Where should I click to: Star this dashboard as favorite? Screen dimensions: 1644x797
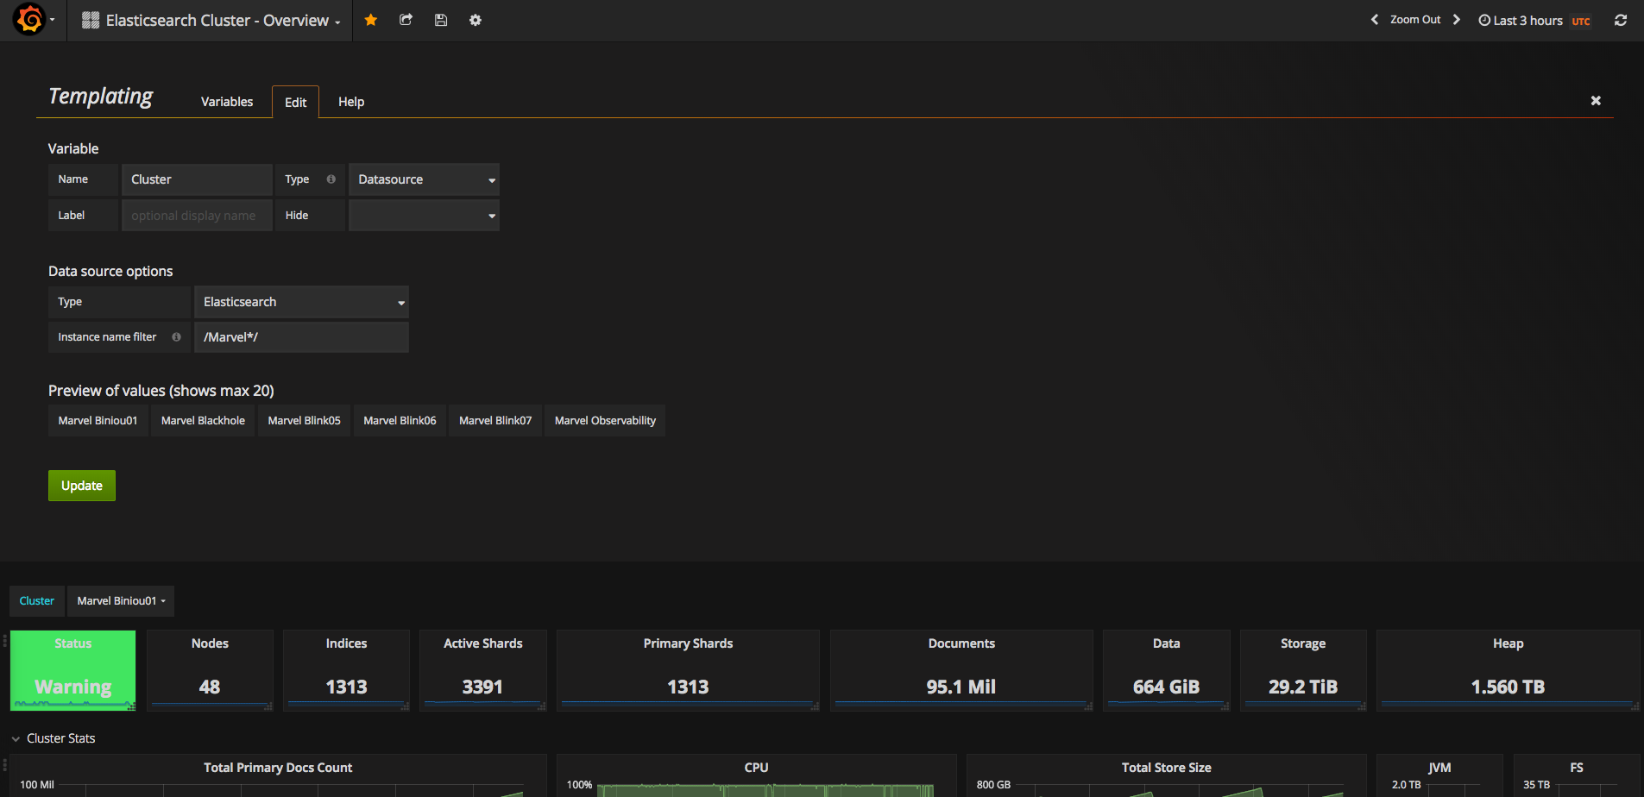370,20
